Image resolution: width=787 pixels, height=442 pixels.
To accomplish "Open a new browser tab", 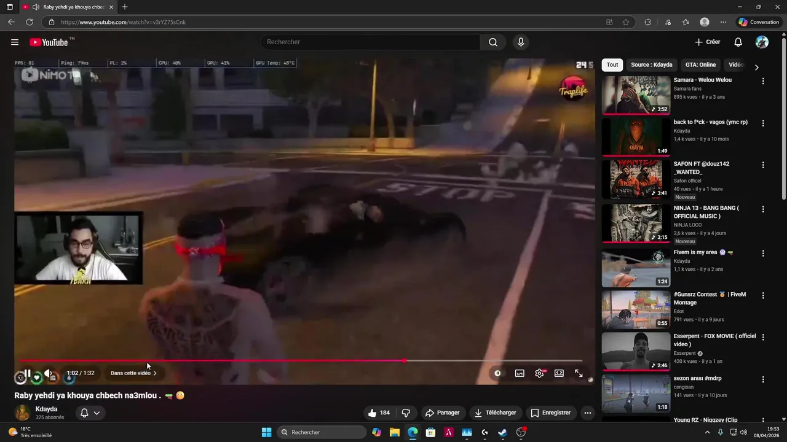I will pos(125,7).
